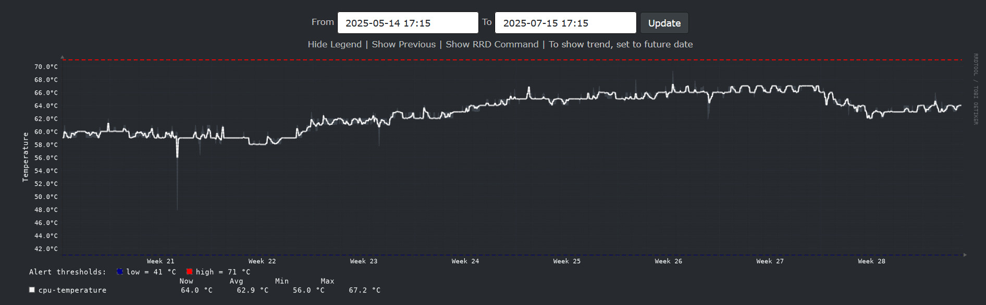Click the x-axis arrow at graph's right end
Viewport: 986px width, 305px height.
[x=965, y=255]
